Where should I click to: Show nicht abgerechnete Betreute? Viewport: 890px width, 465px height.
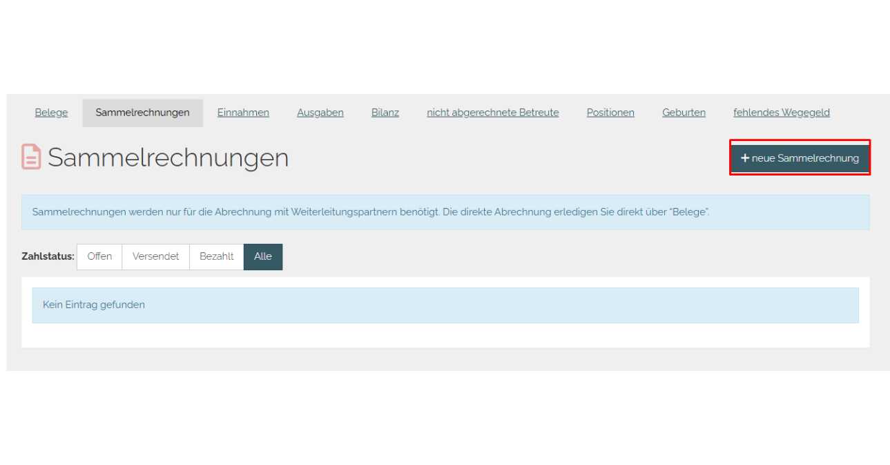click(492, 113)
